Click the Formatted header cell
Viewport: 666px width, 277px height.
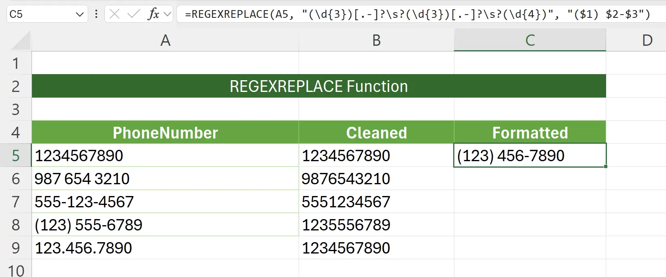click(x=530, y=132)
